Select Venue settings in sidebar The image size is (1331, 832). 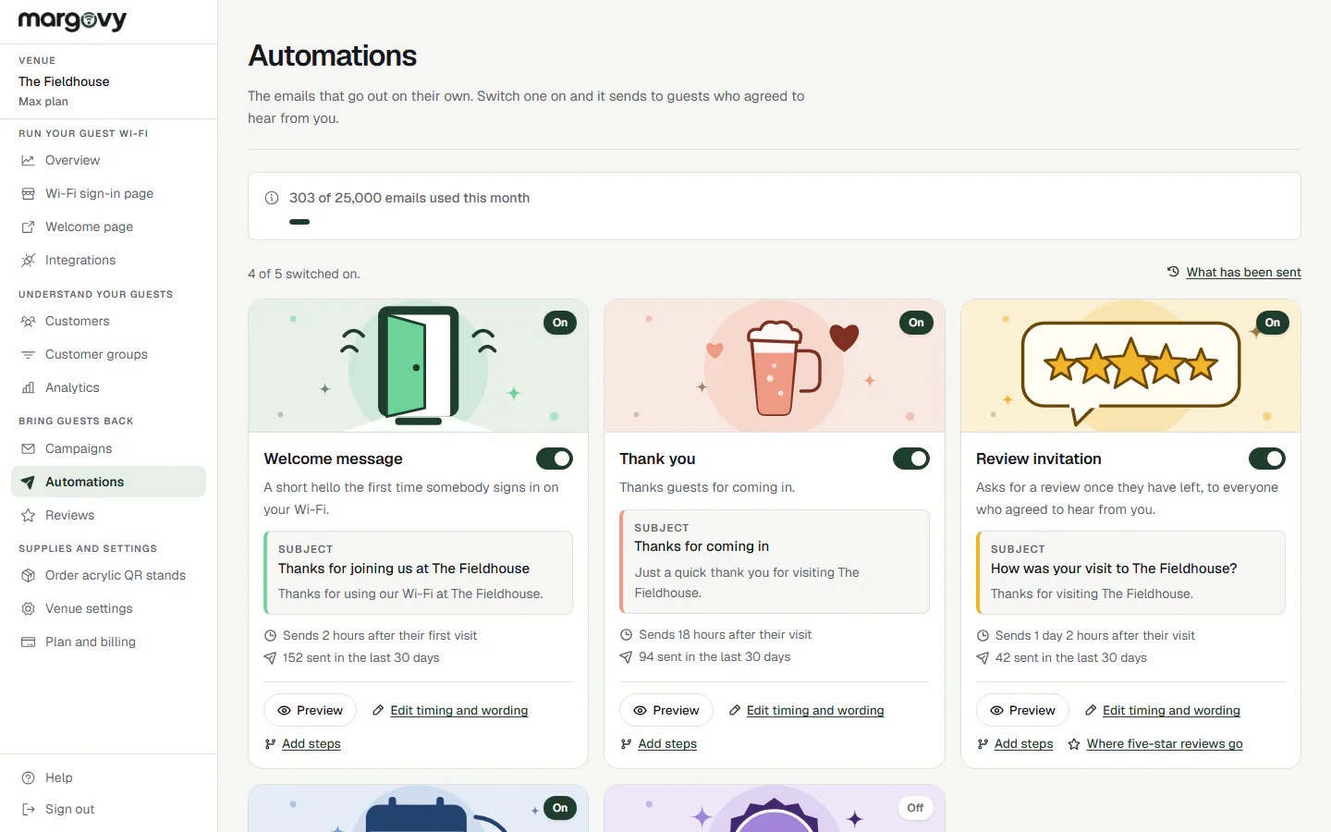coord(108,608)
